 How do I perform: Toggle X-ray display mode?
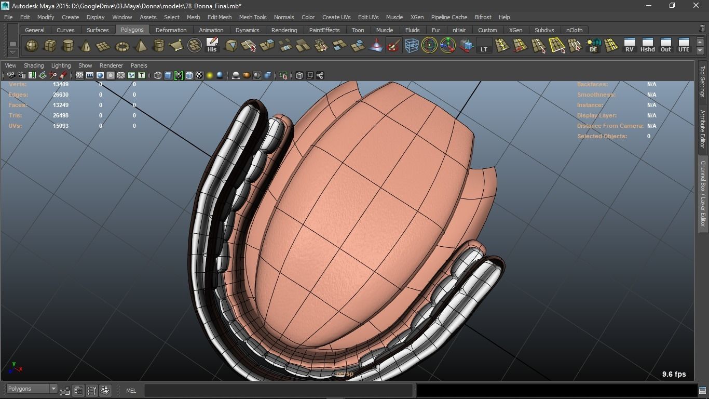[299, 76]
